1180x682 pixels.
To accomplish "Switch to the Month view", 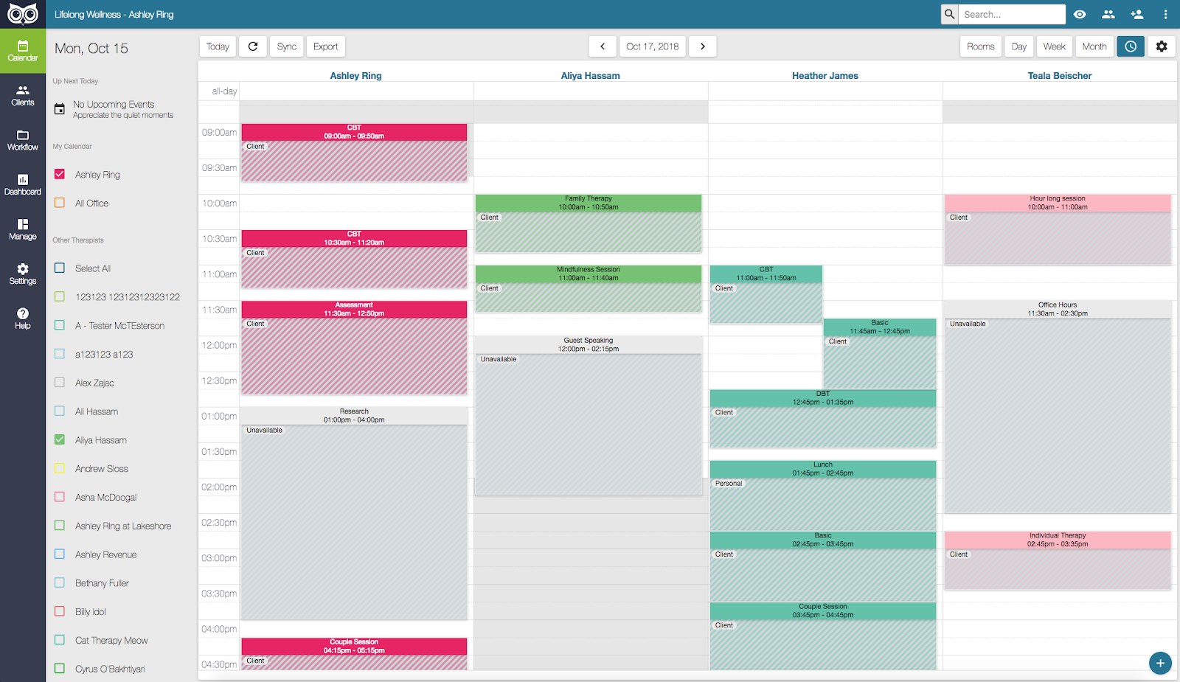I will pos(1094,46).
